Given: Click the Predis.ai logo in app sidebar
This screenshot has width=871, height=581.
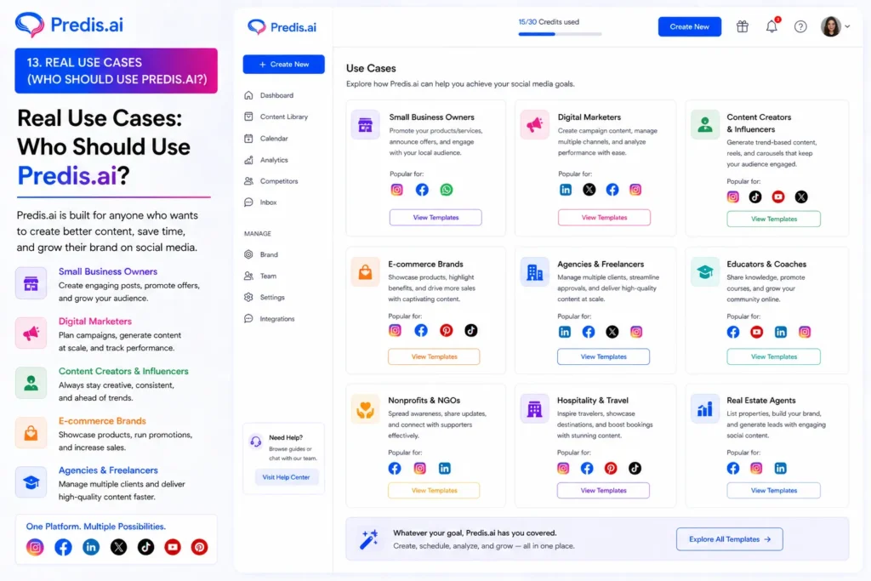Looking at the screenshot, I should (x=282, y=26).
